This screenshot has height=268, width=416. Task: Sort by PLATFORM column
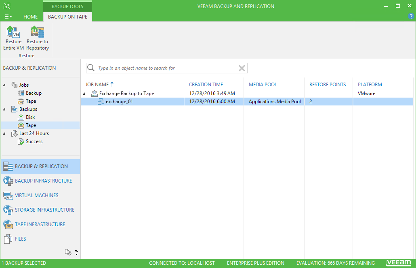(x=370, y=85)
